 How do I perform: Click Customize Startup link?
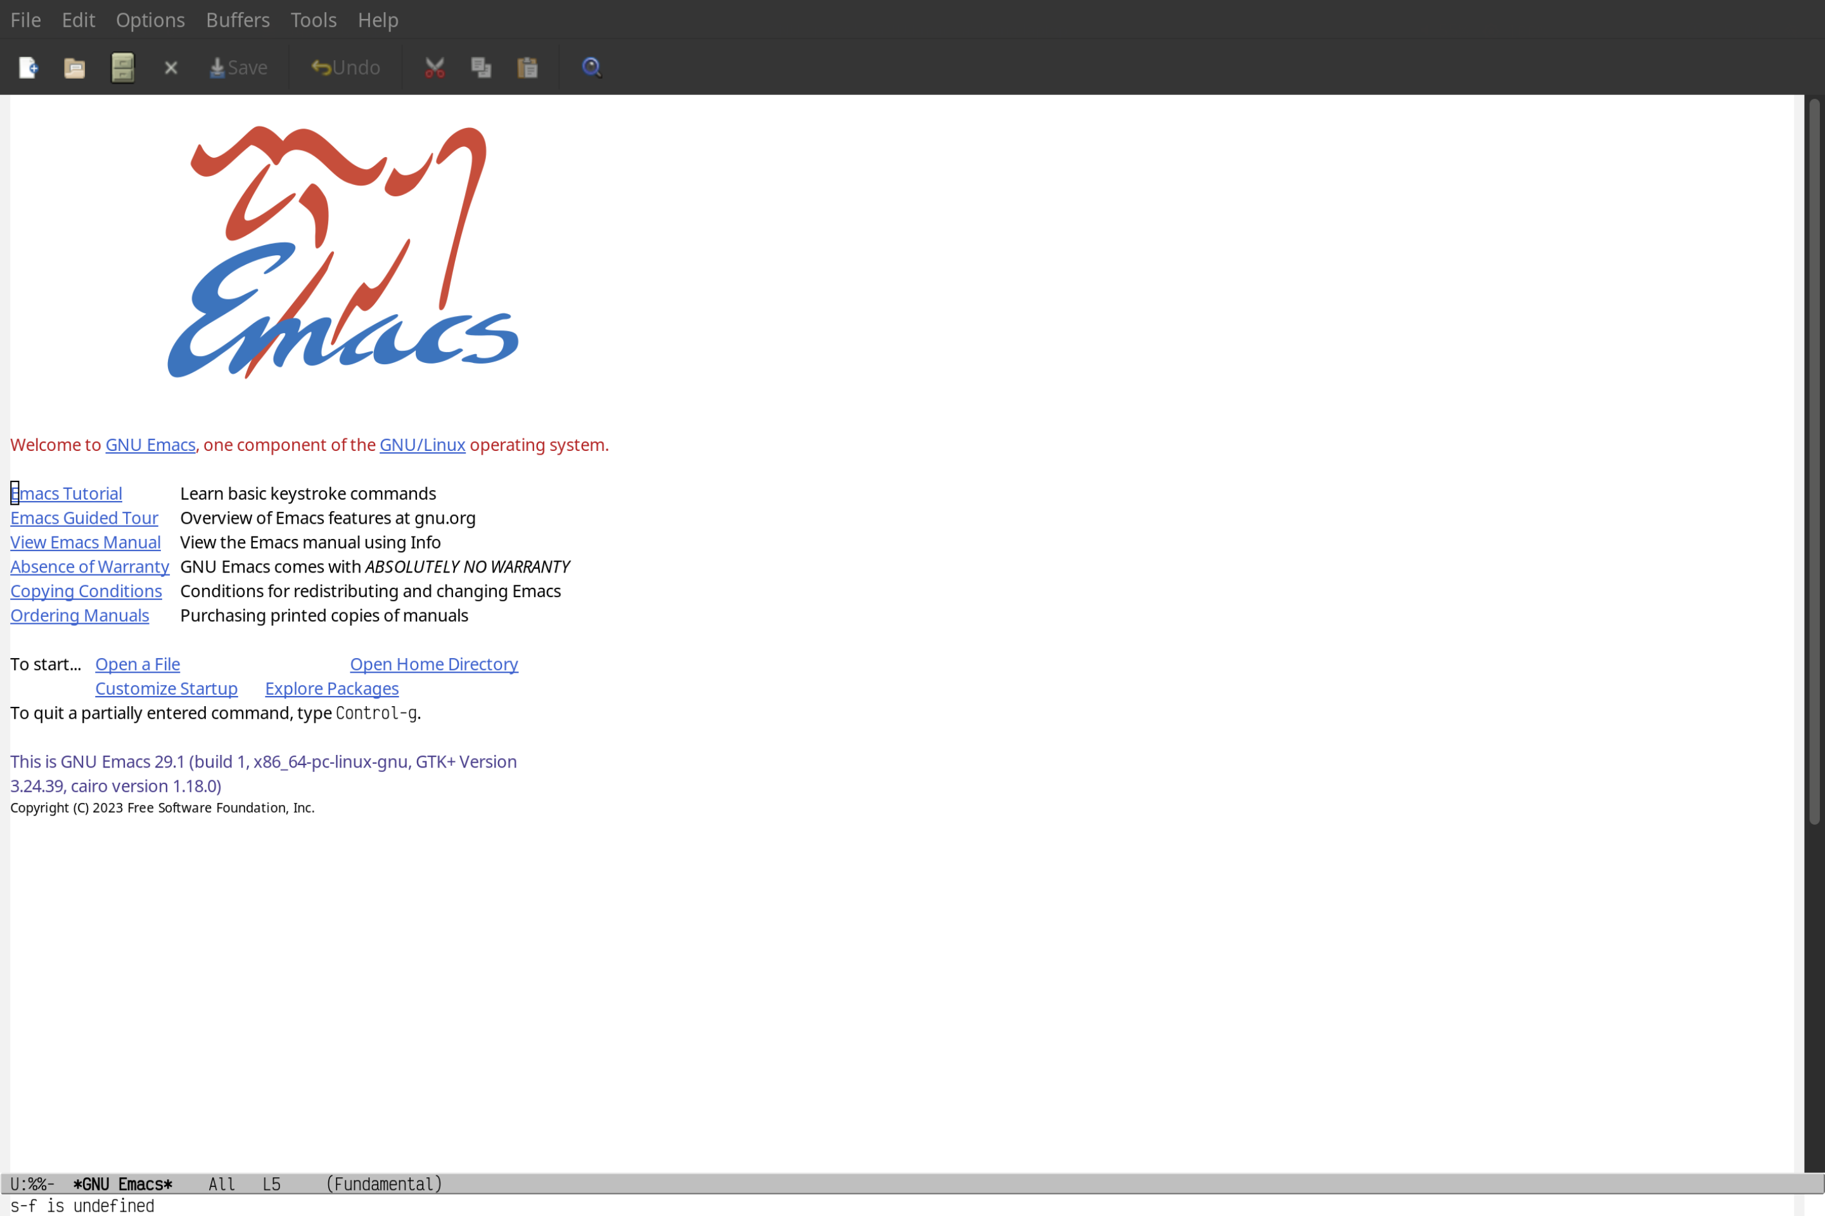point(165,688)
